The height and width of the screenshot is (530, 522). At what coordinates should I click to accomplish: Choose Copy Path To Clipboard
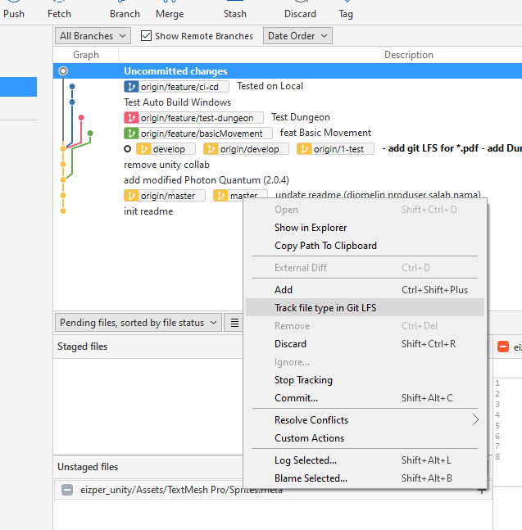pyautogui.click(x=325, y=246)
